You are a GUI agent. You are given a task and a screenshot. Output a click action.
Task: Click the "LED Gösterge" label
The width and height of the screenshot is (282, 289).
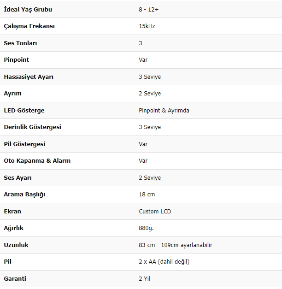pos(24,110)
